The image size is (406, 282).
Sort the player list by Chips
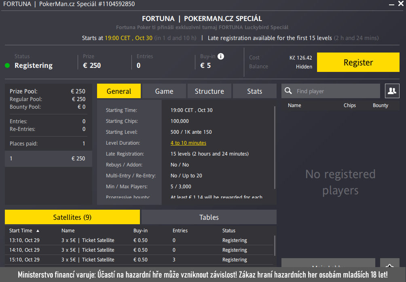click(349, 105)
